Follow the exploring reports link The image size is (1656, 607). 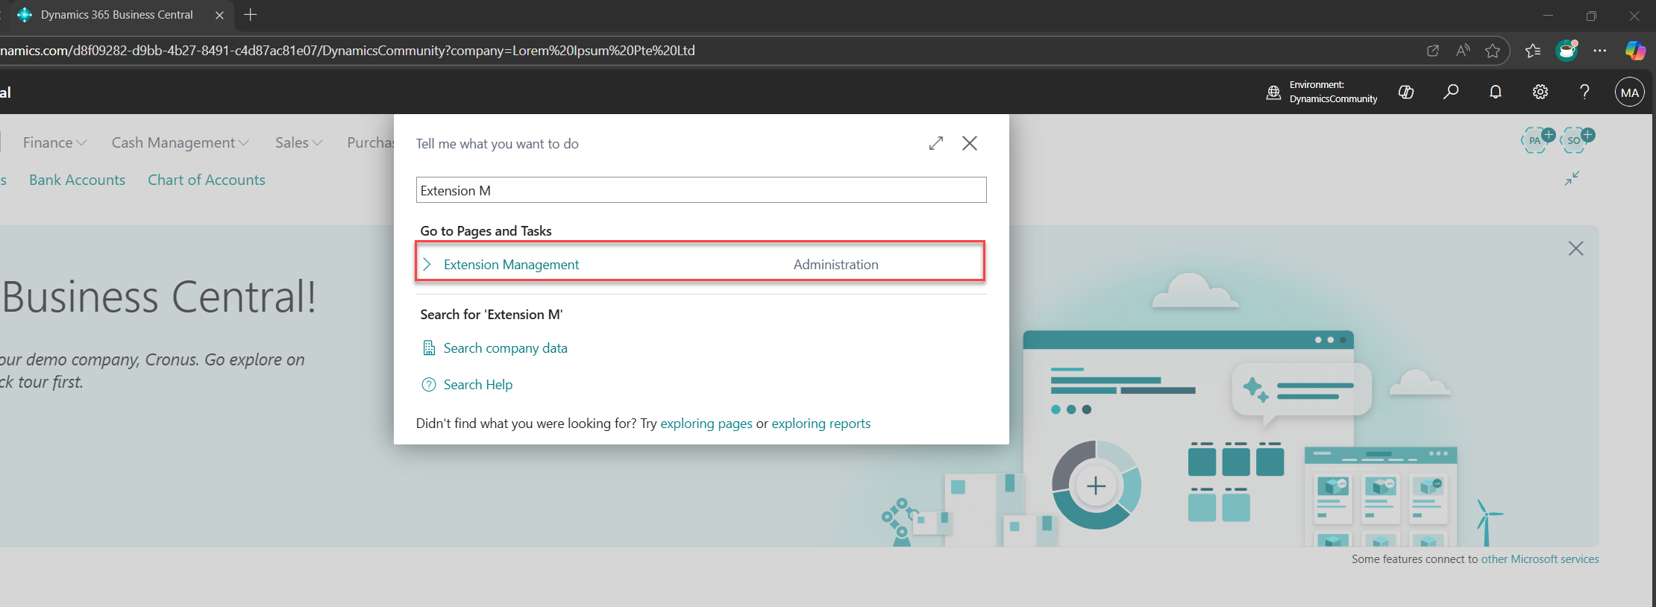coord(821,424)
